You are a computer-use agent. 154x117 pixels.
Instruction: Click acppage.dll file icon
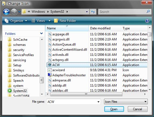tap(50, 34)
